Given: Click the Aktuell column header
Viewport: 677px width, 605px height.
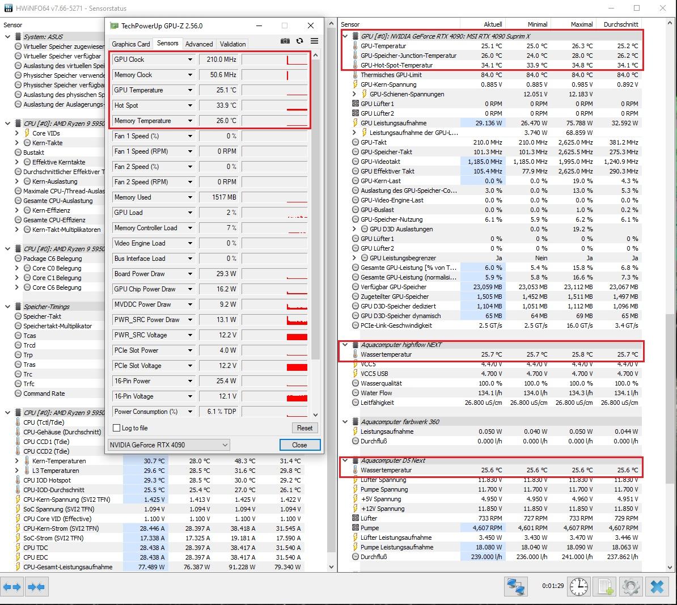Looking at the screenshot, I should (x=483, y=24).
